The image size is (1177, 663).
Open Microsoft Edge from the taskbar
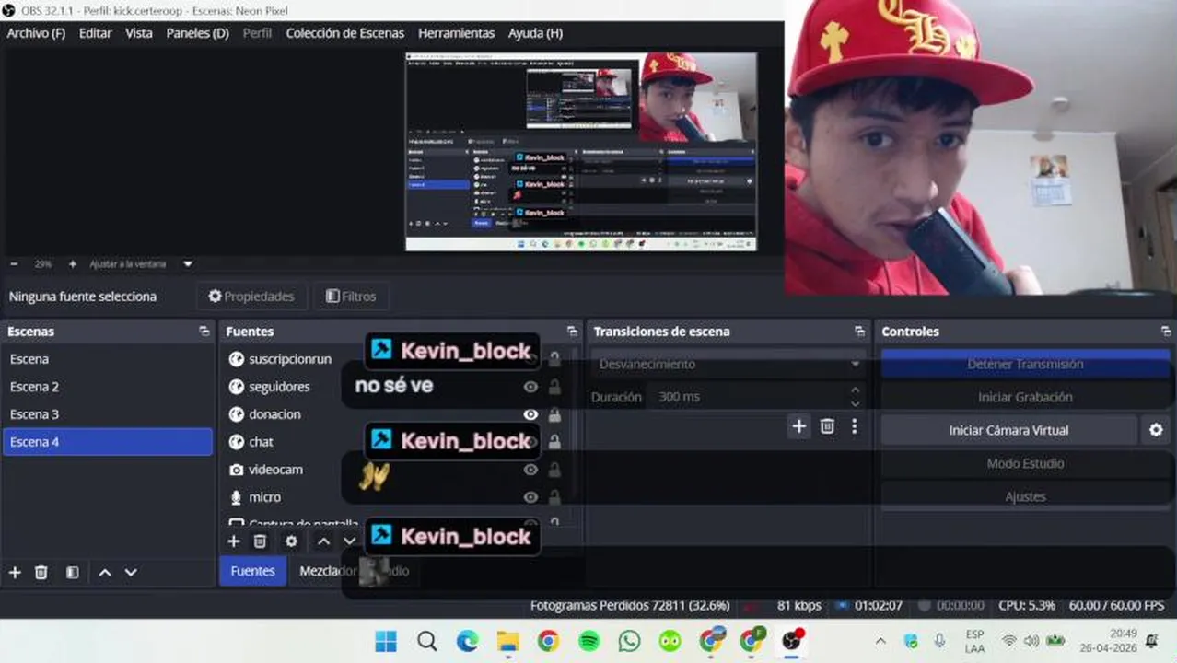pos(467,641)
